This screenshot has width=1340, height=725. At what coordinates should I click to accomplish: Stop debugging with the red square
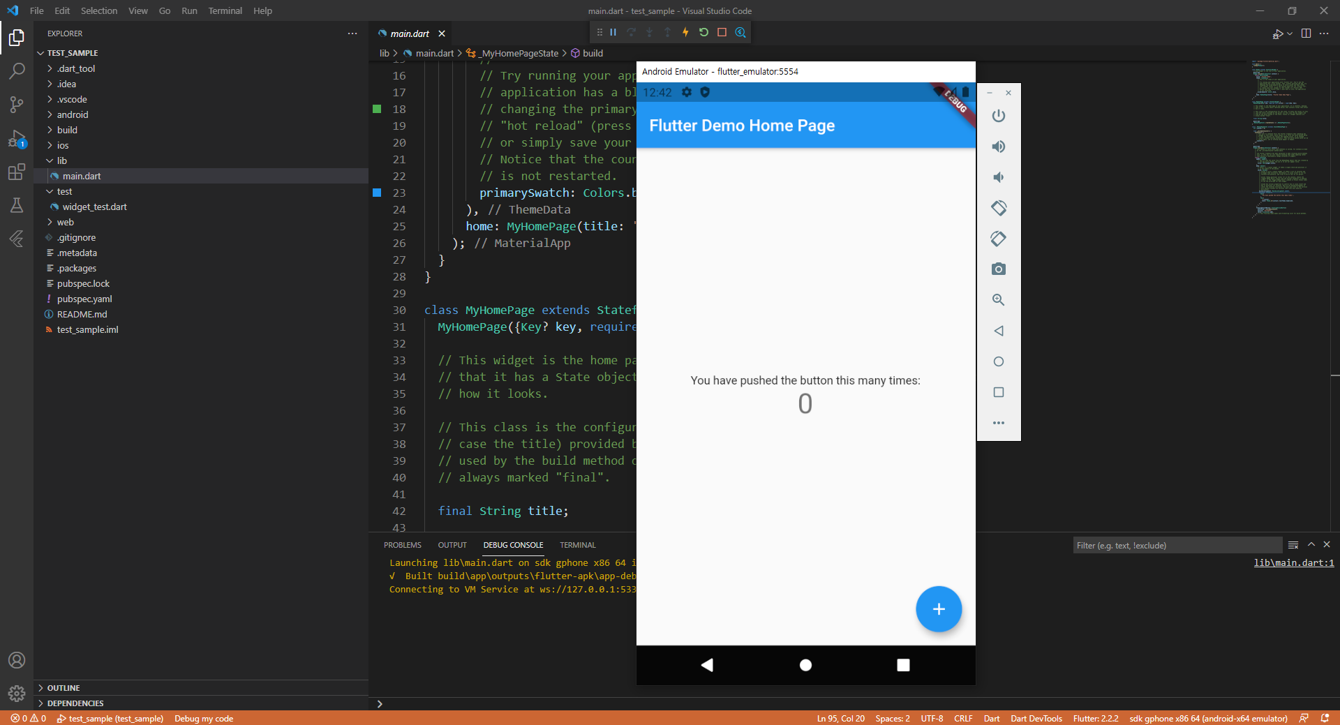[722, 32]
